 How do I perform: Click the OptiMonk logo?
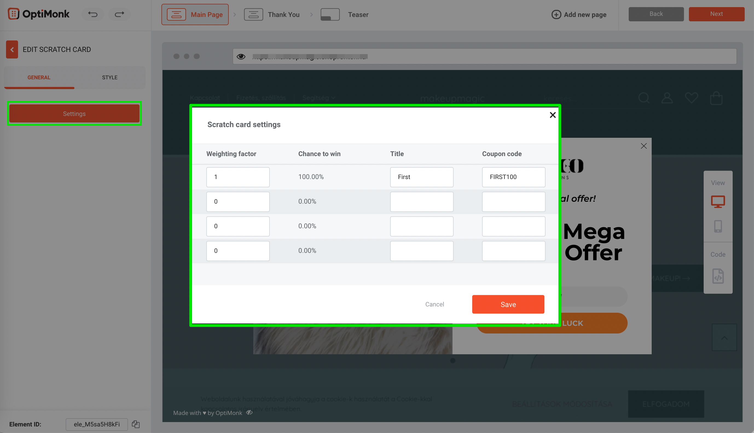click(38, 14)
